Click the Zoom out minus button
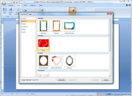This screenshot has height=96, width=132. (114, 94)
